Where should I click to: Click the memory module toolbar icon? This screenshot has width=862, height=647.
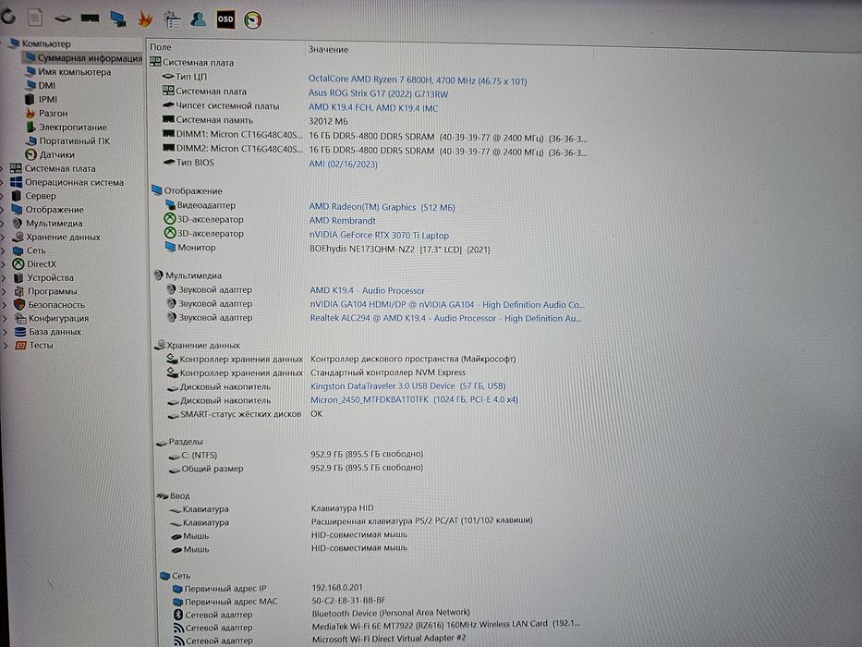point(91,18)
